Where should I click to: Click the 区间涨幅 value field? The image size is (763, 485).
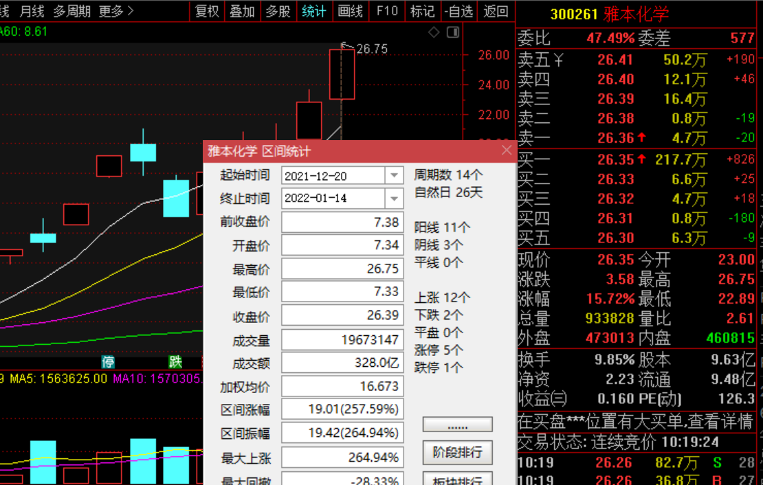click(342, 409)
